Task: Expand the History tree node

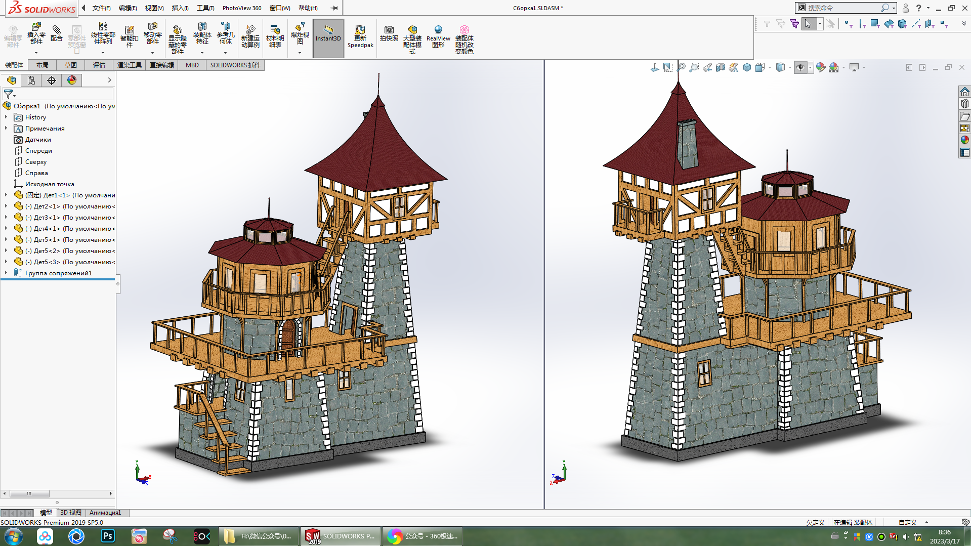Action: tap(6, 117)
